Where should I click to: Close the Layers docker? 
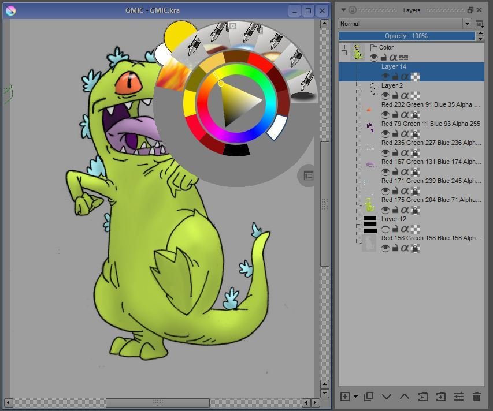click(479, 10)
